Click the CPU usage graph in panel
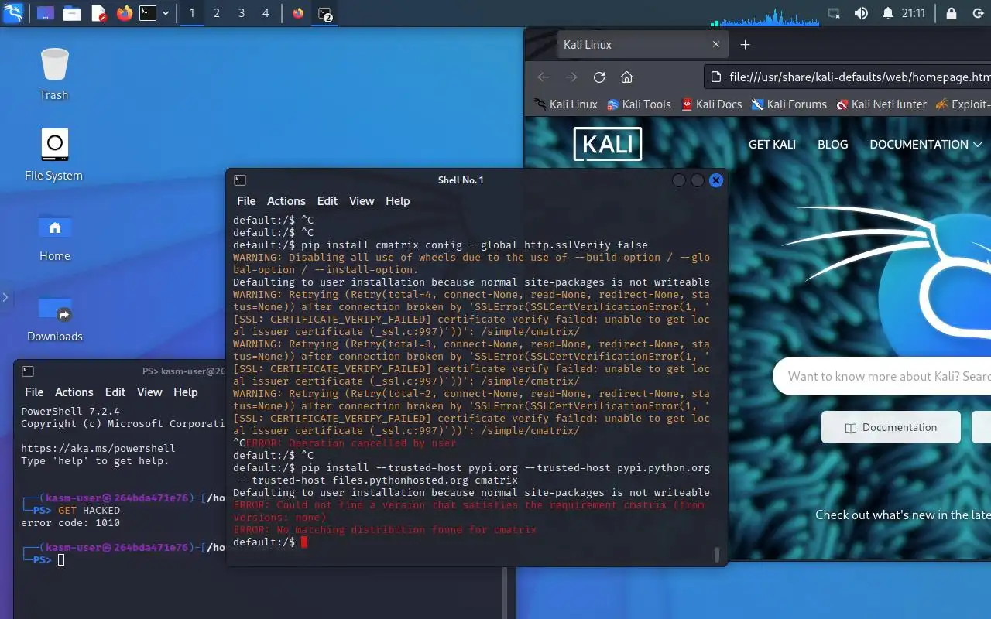 pos(765,15)
